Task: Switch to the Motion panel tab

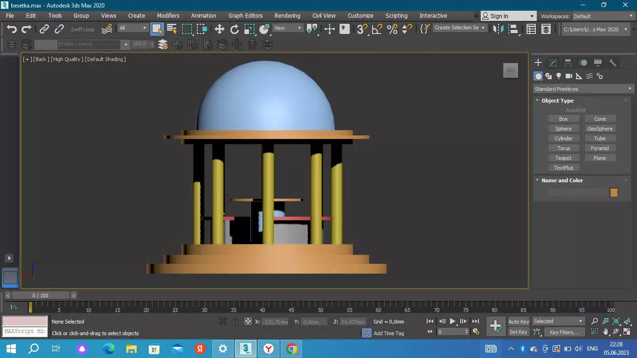Action: click(583, 63)
